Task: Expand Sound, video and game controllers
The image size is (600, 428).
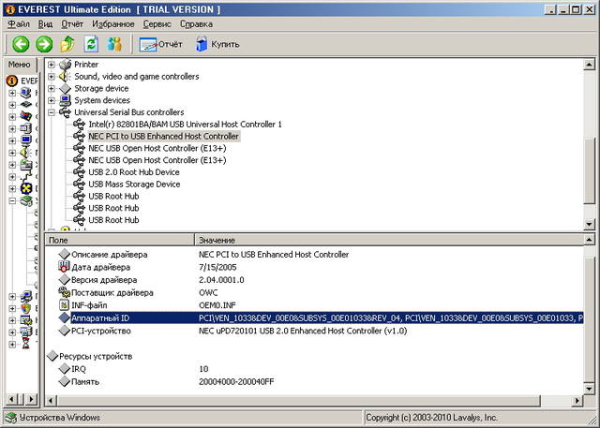Action: 52,77
